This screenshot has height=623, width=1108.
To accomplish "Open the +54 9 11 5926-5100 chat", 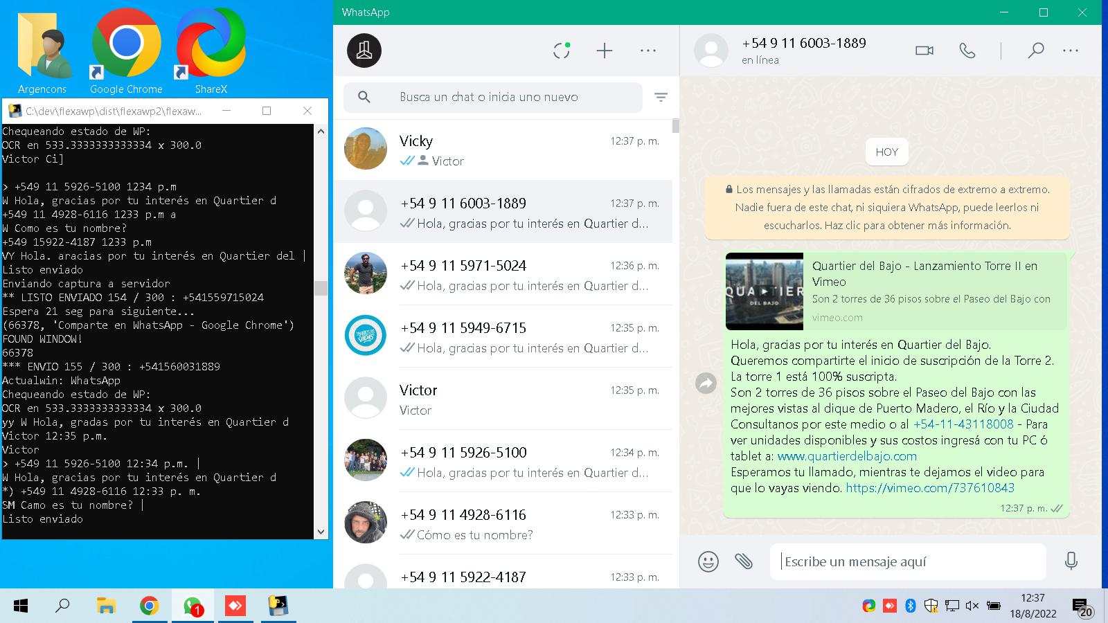I will pyautogui.click(x=503, y=461).
